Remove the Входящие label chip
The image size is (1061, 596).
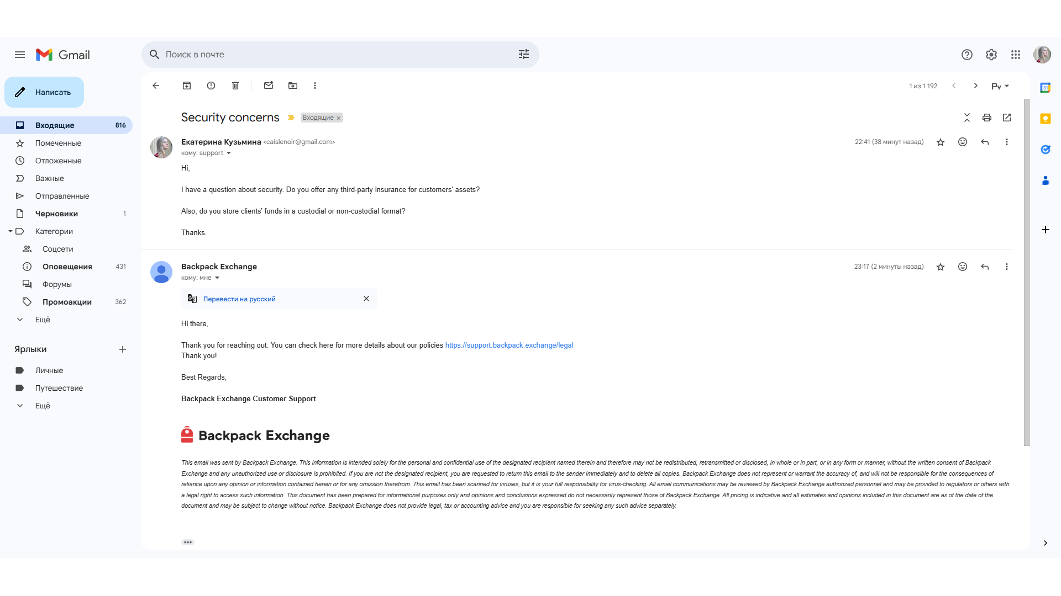pyautogui.click(x=339, y=118)
